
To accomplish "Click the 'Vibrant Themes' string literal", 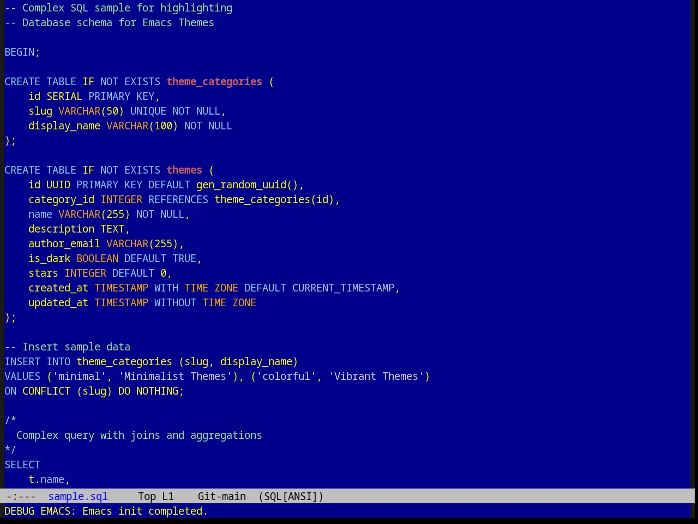I will coord(376,376).
